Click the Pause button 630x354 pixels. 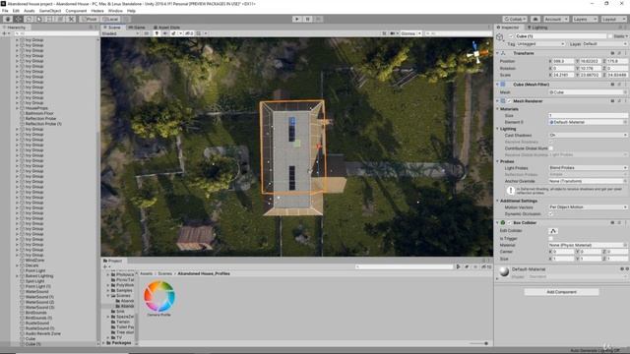pos(308,19)
